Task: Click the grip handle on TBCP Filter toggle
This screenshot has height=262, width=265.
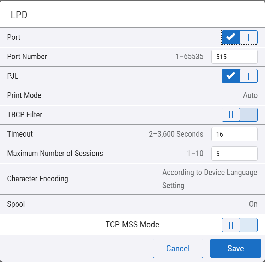Action: (231, 115)
